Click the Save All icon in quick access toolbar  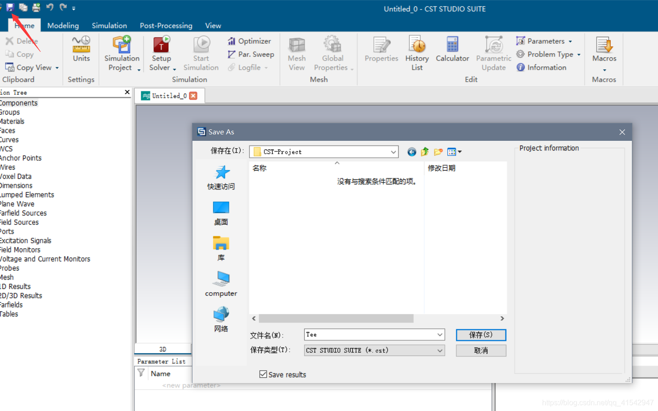(x=23, y=7)
